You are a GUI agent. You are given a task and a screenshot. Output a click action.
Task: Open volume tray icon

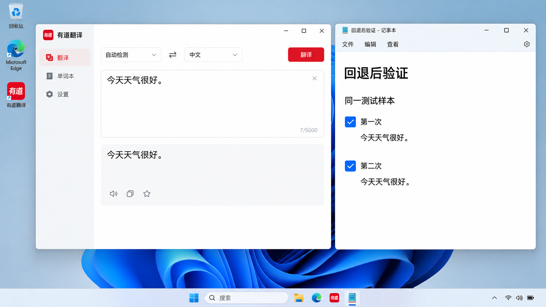point(519,298)
